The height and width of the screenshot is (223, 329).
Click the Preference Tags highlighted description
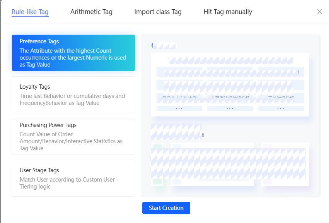pos(73,58)
